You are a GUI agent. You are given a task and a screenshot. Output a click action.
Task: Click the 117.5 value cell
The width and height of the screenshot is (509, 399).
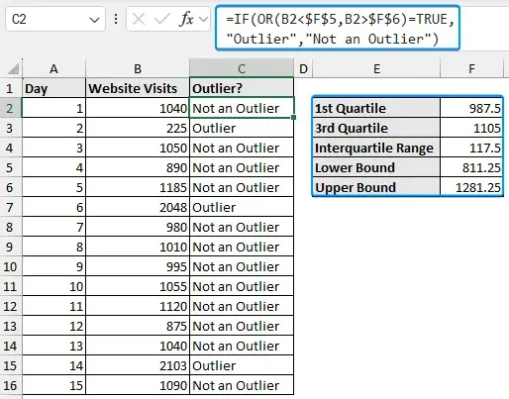[471, 148]
